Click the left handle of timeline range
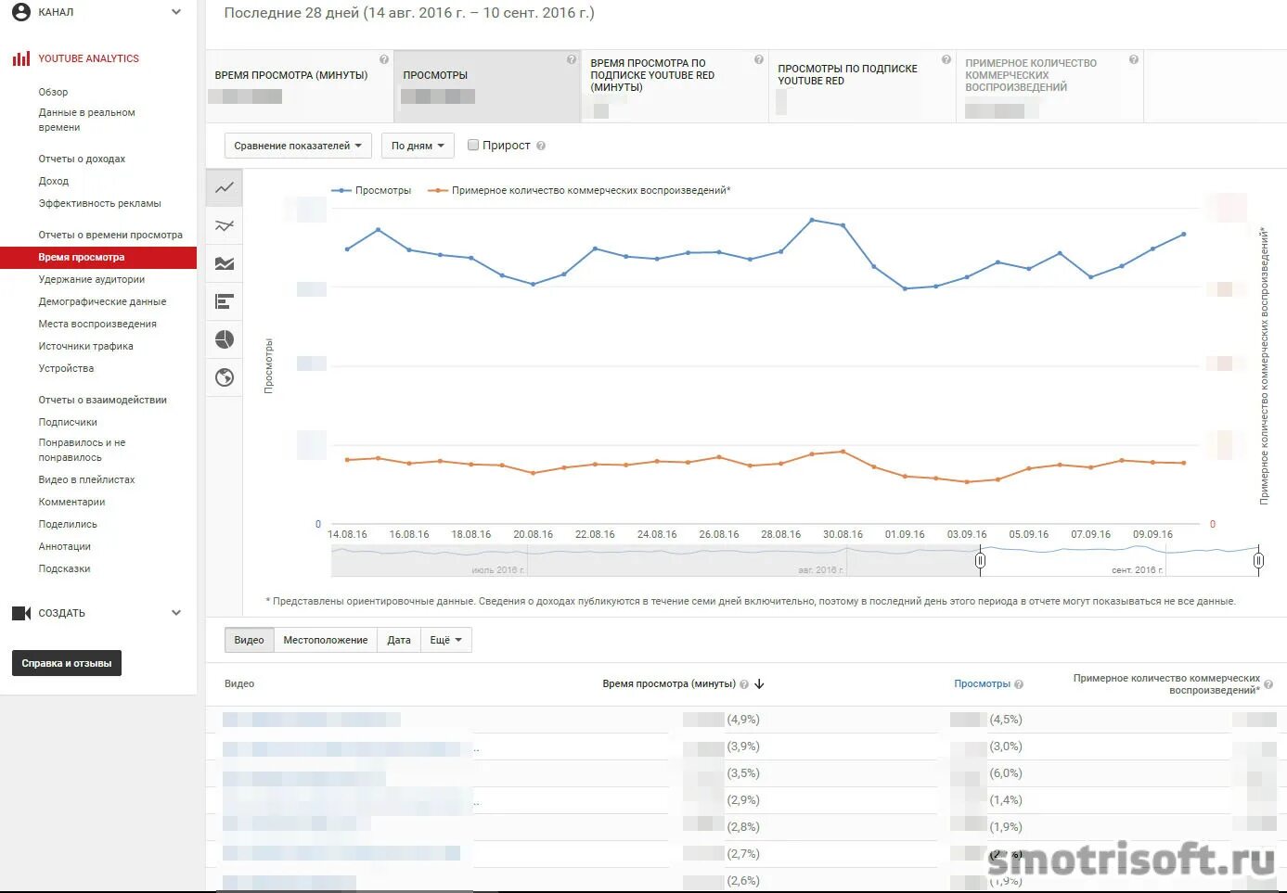Image resolution: width=1287 pixels, height=893 pixels. click(x=980, y=560)
